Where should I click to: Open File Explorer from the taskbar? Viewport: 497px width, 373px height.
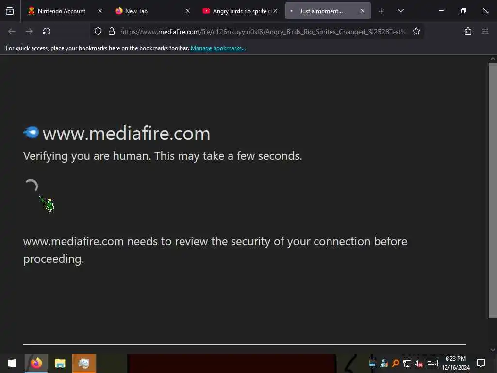coord(60,363)
